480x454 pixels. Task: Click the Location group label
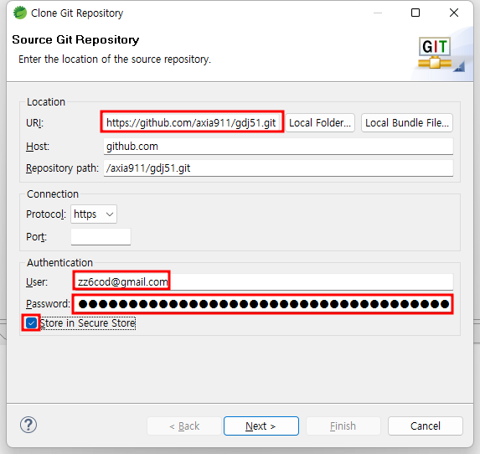[46, 102]
